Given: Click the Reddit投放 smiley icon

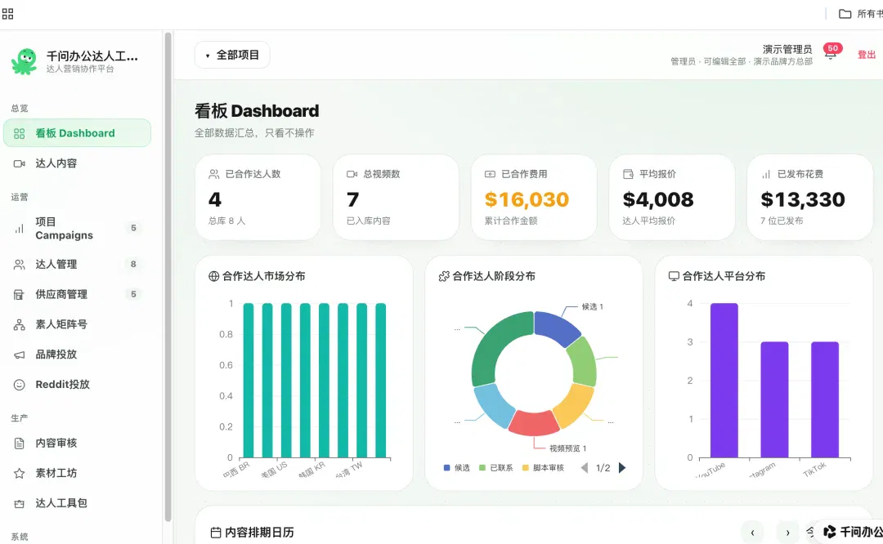Looking at the screenshot, I should [x=19, y=385].
